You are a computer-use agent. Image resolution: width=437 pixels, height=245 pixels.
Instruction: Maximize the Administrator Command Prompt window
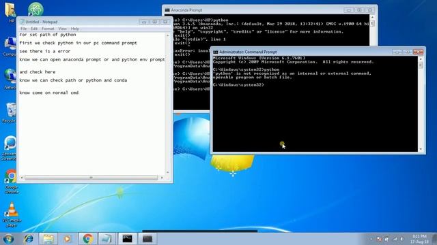[407, 52]
